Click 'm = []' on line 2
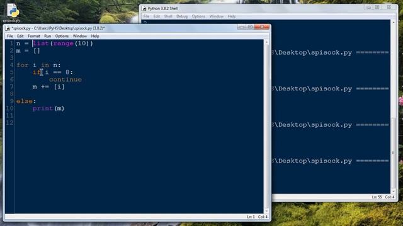Screen dimensions: 403x226 (x=28, y=51)
